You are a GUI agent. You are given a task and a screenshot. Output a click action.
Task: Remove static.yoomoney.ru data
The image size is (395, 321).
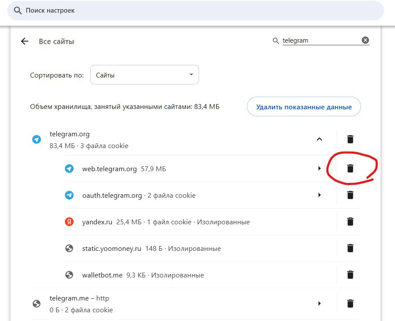tap(350, 248)
